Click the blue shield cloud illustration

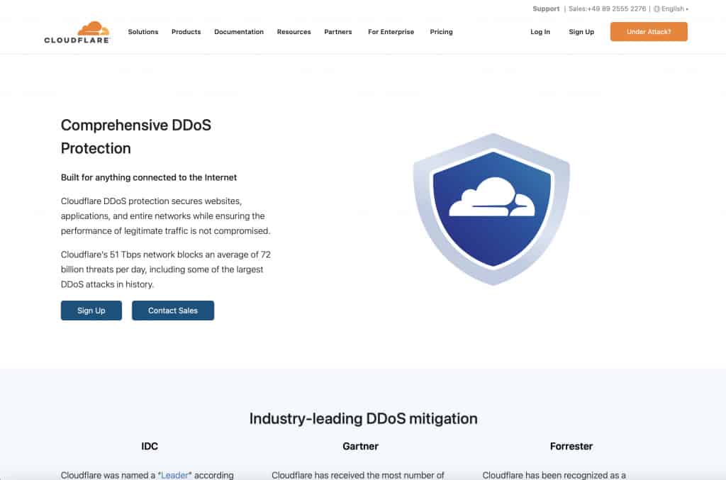click(x=492, y=209)
